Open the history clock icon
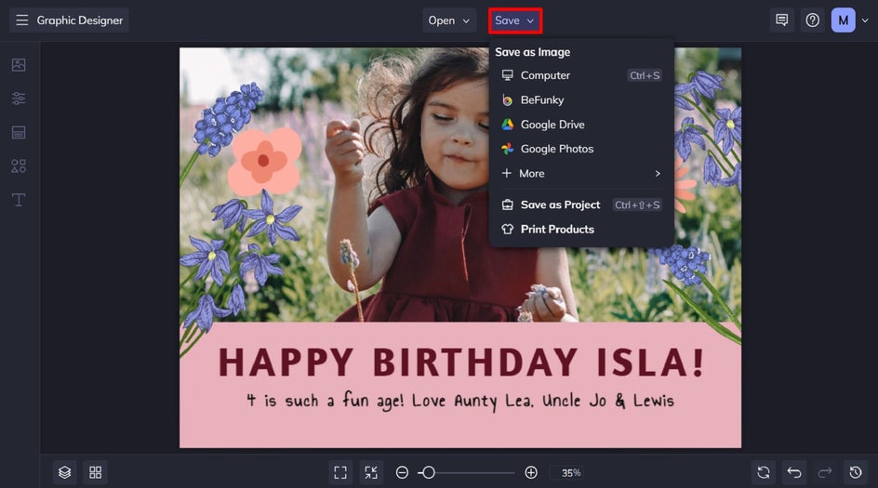 (856, 472)
